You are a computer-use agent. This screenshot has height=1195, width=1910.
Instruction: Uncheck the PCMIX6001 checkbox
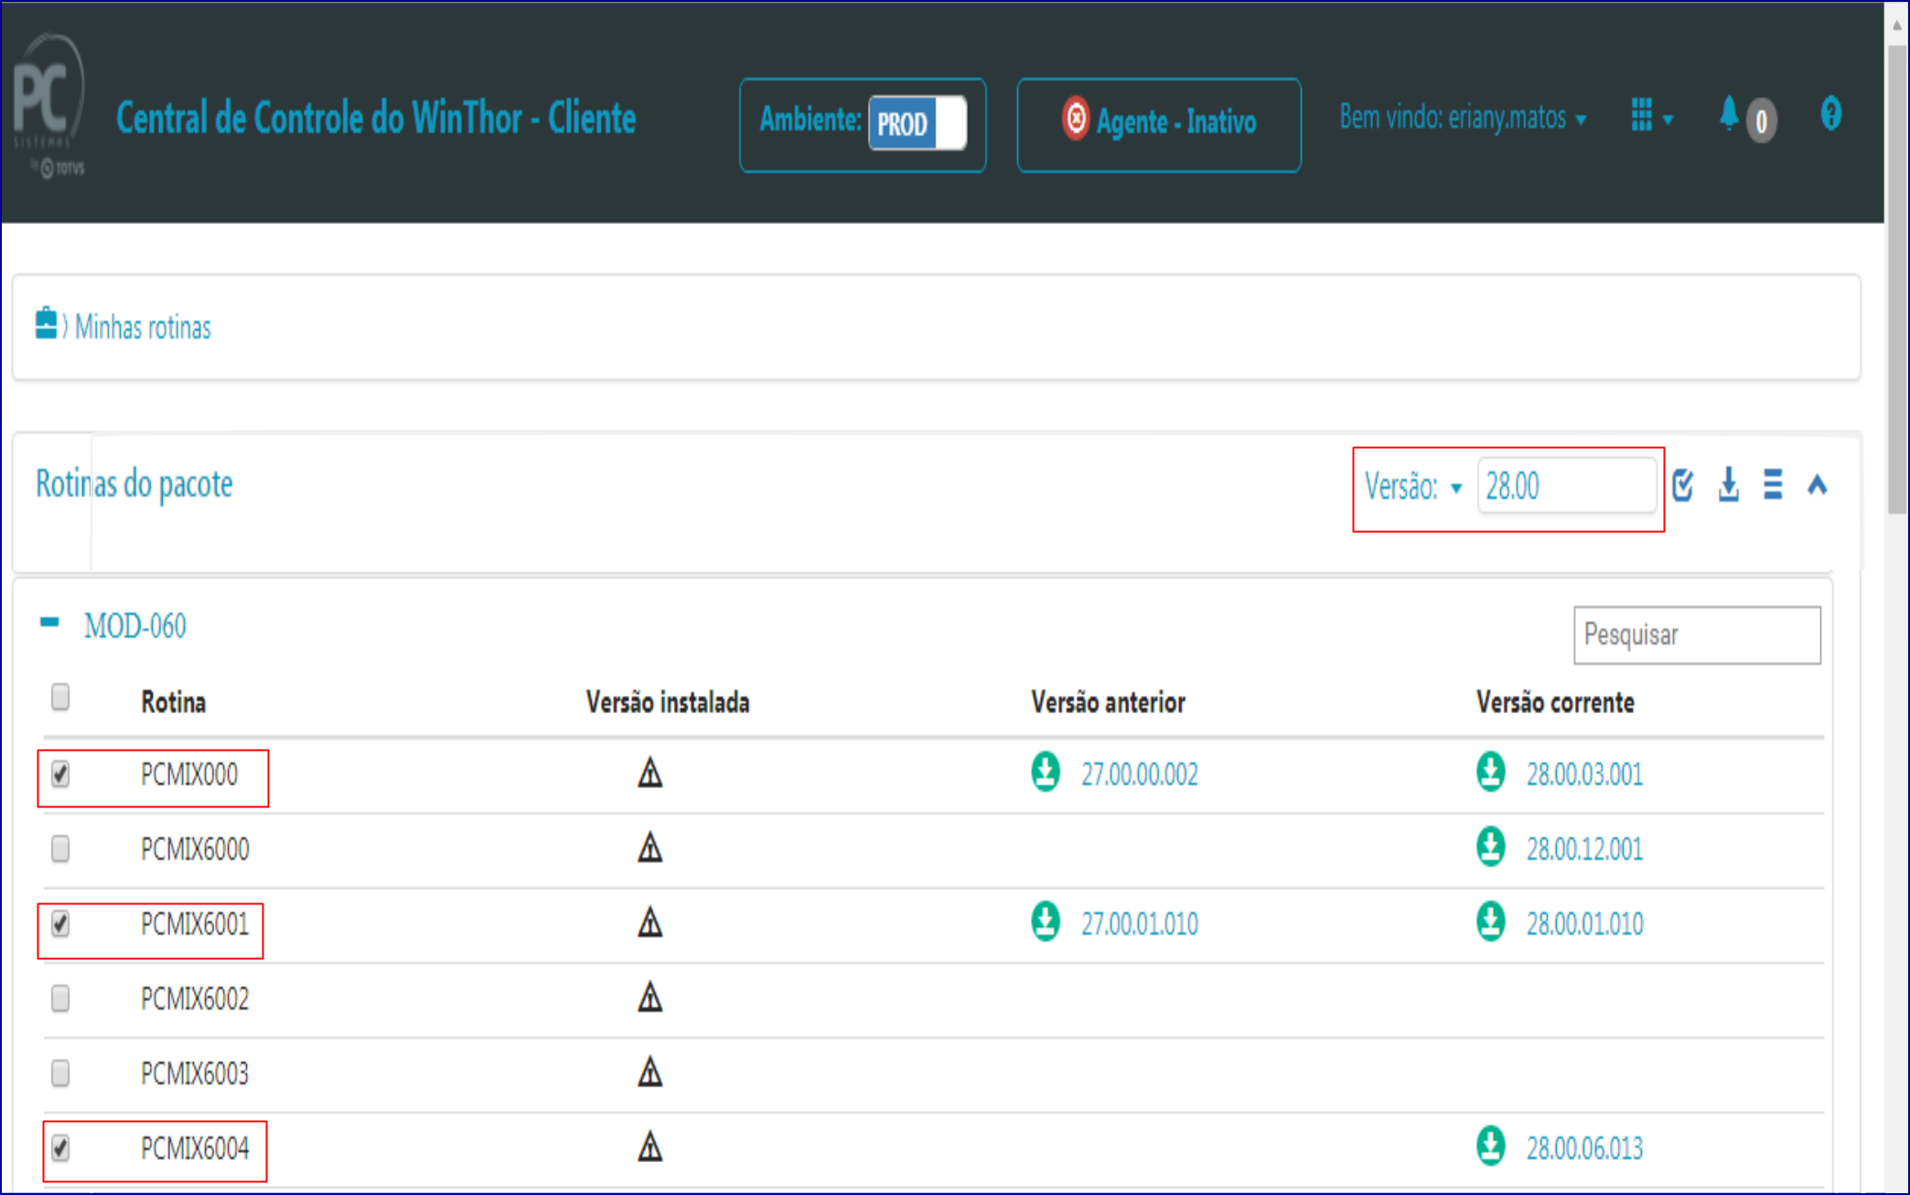point(60,924)
